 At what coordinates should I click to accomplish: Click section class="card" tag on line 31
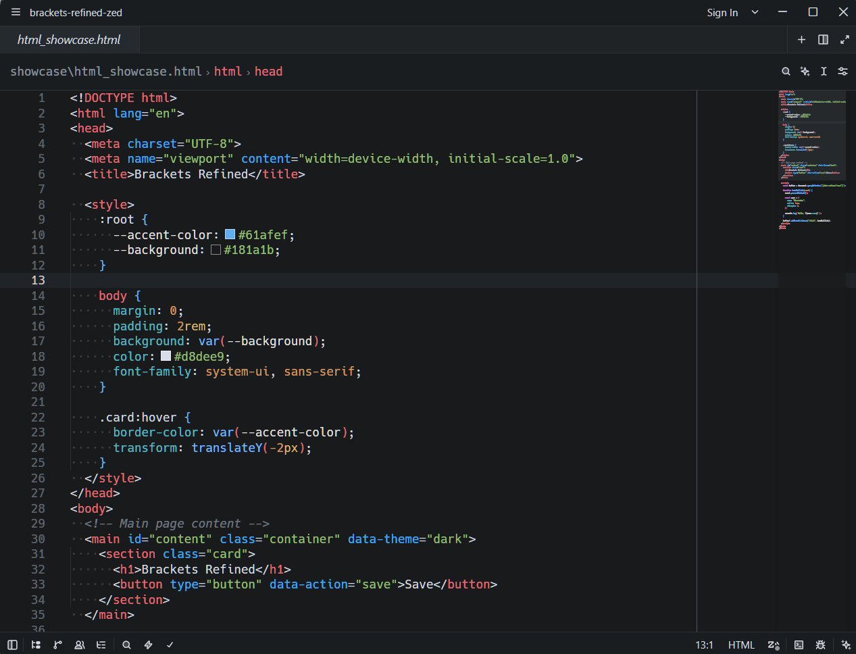tap(177, 554)
